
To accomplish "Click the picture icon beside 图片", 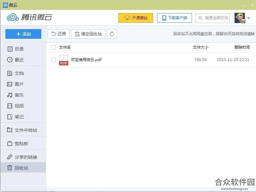I will [x=10, y=84].
